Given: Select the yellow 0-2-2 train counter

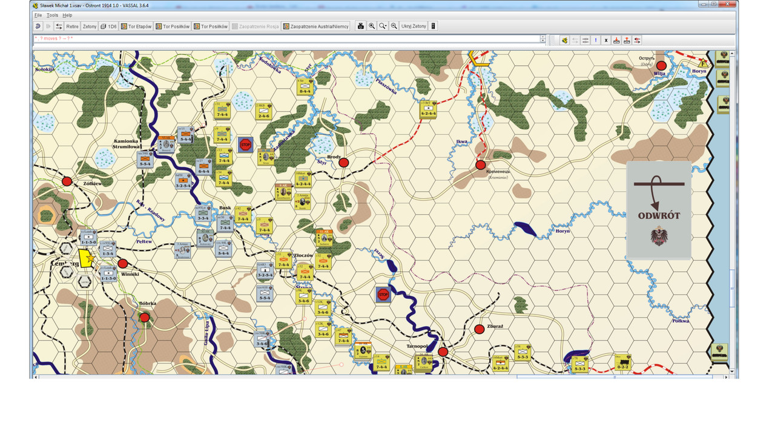Looking at the screenshot, I should (x=622, y=363).
